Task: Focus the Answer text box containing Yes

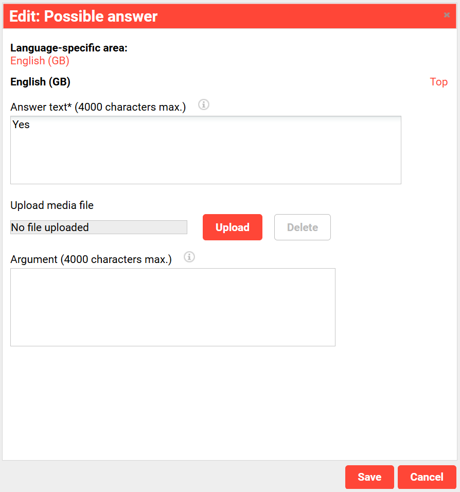Action: click(206, 150)
